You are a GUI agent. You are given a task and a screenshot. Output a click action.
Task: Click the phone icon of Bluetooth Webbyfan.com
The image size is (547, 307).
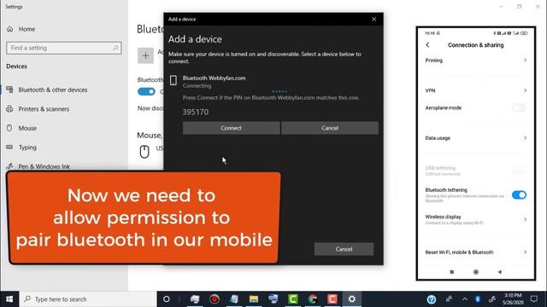173,80
